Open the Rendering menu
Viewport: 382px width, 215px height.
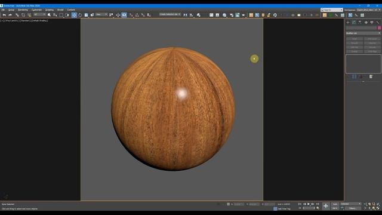[x=23, y=10]
